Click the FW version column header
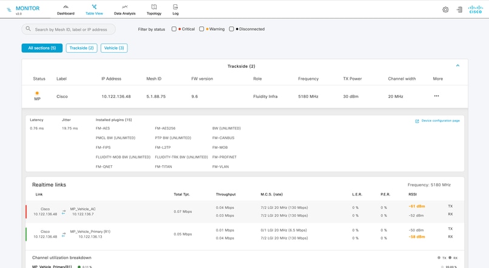Viewport: 489px width, 268px height. [x=202, y=79]
